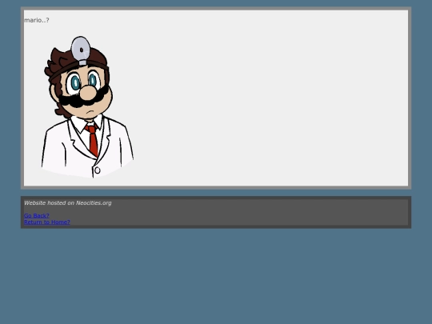Open the Return to Home? link
This screenshot has height=324, width=432.
pos(47,222)
